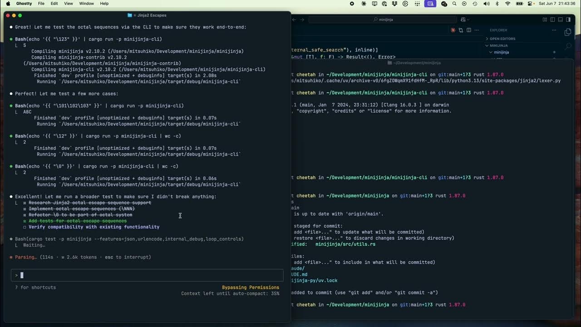Open the Explorer activity bar icon
581x327 pixels.
pyautogui.click(x=568, y=32)
